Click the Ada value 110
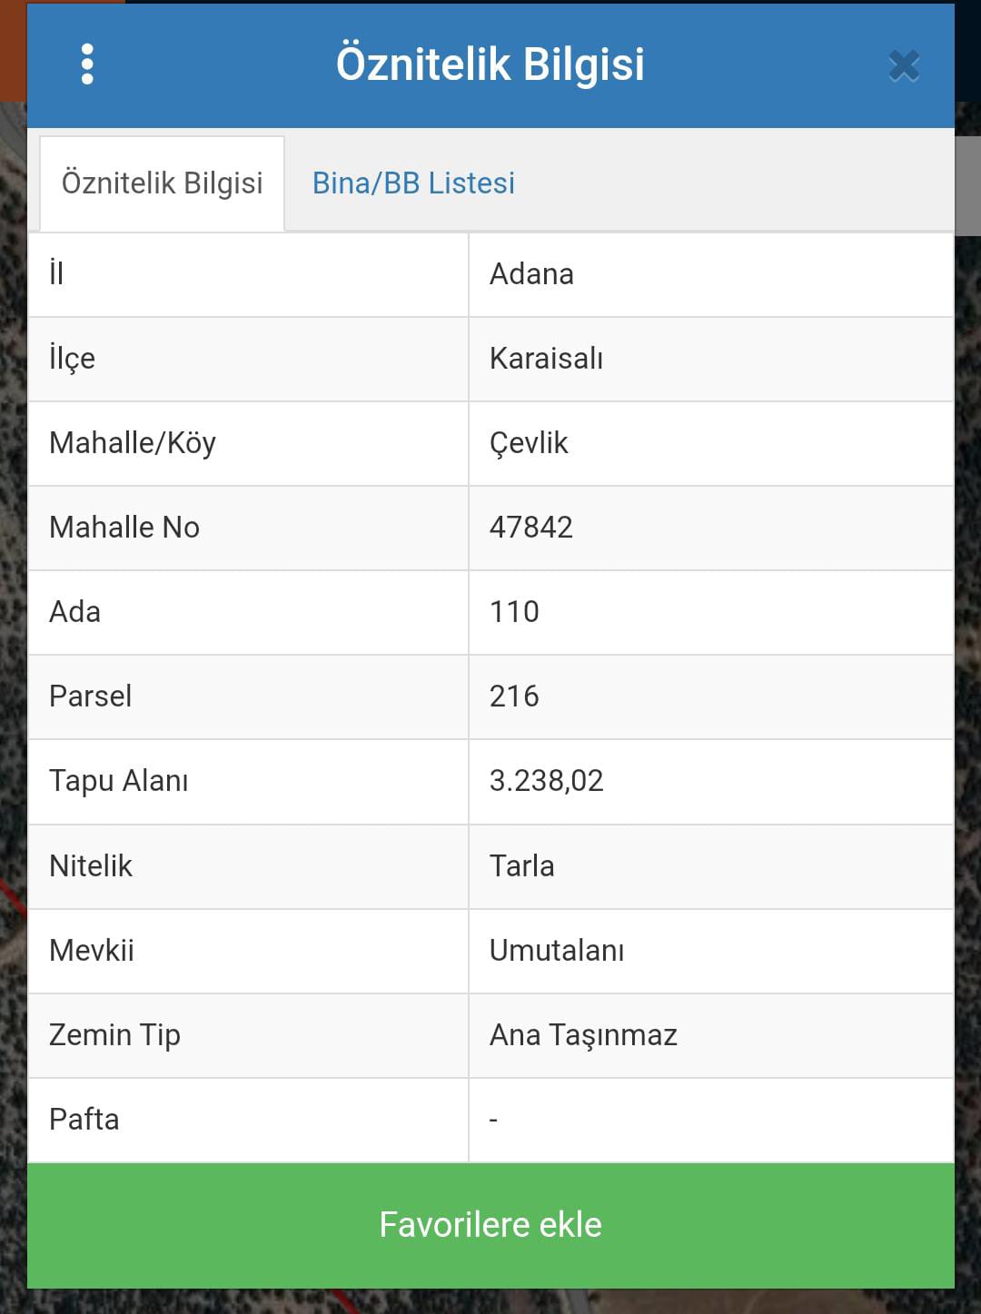 pos(514,612)
